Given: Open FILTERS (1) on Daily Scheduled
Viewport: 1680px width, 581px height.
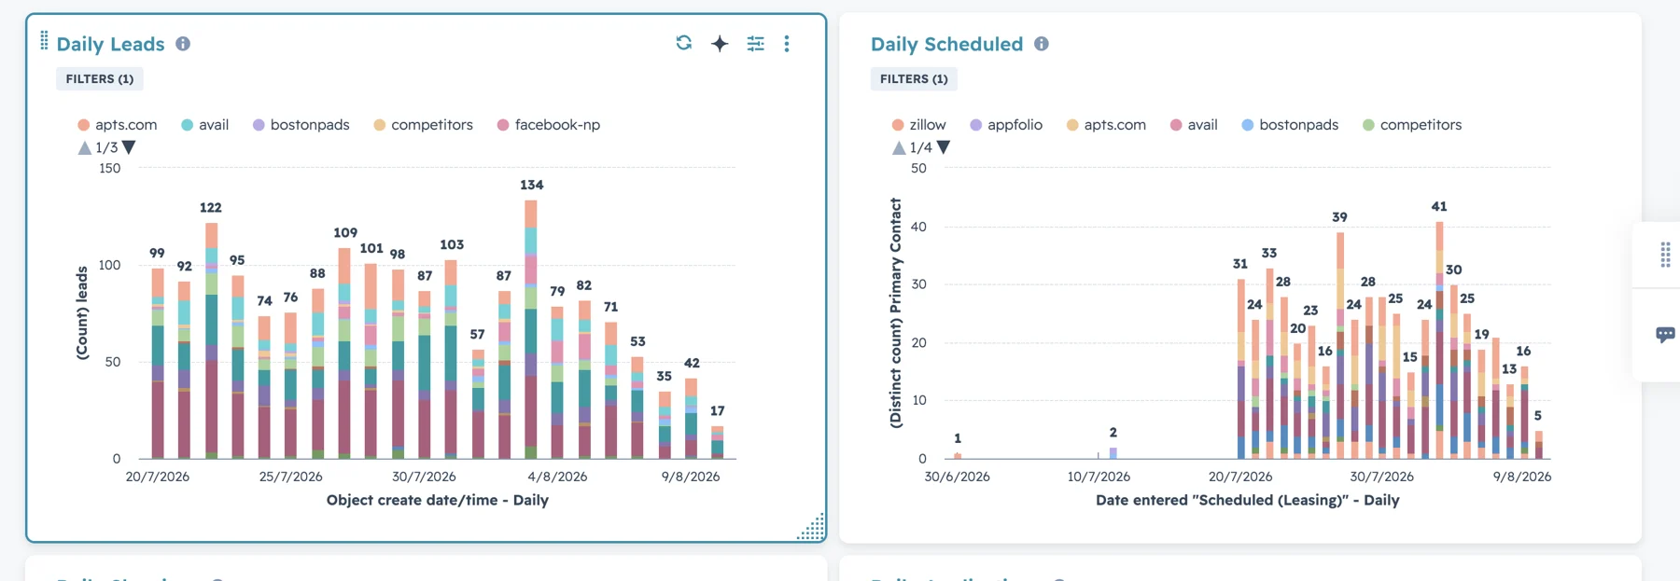Looking at the screenshot, I should point(914,79).
